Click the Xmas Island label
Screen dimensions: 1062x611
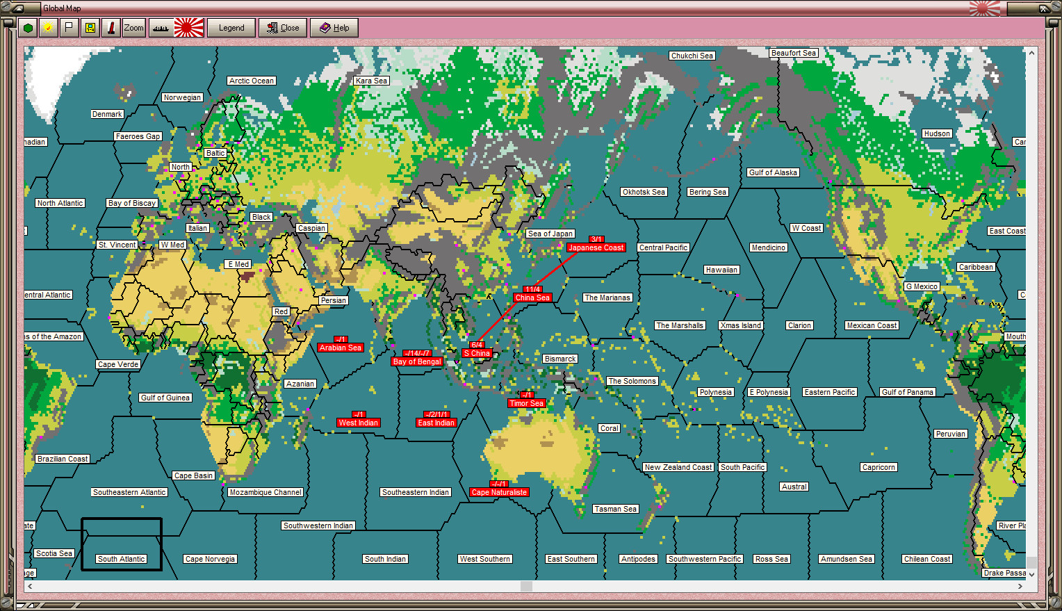(x=741, y=325)
